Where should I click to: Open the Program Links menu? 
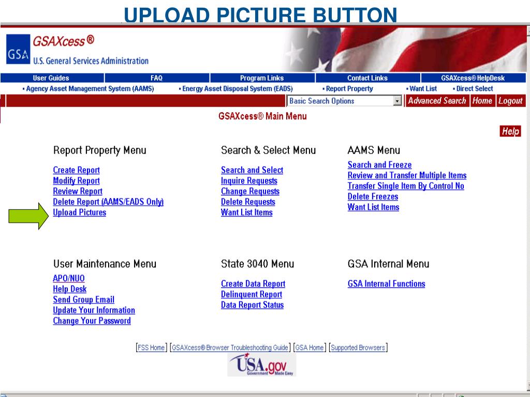(262, 78)
